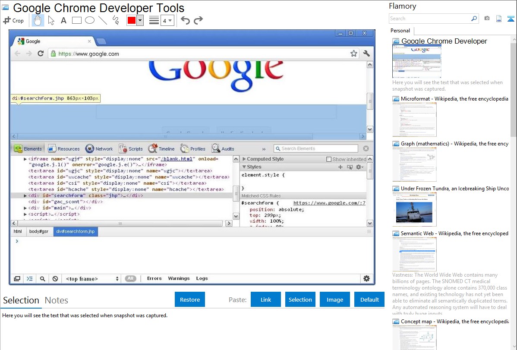Click the red color swatch

pos(132,20)
